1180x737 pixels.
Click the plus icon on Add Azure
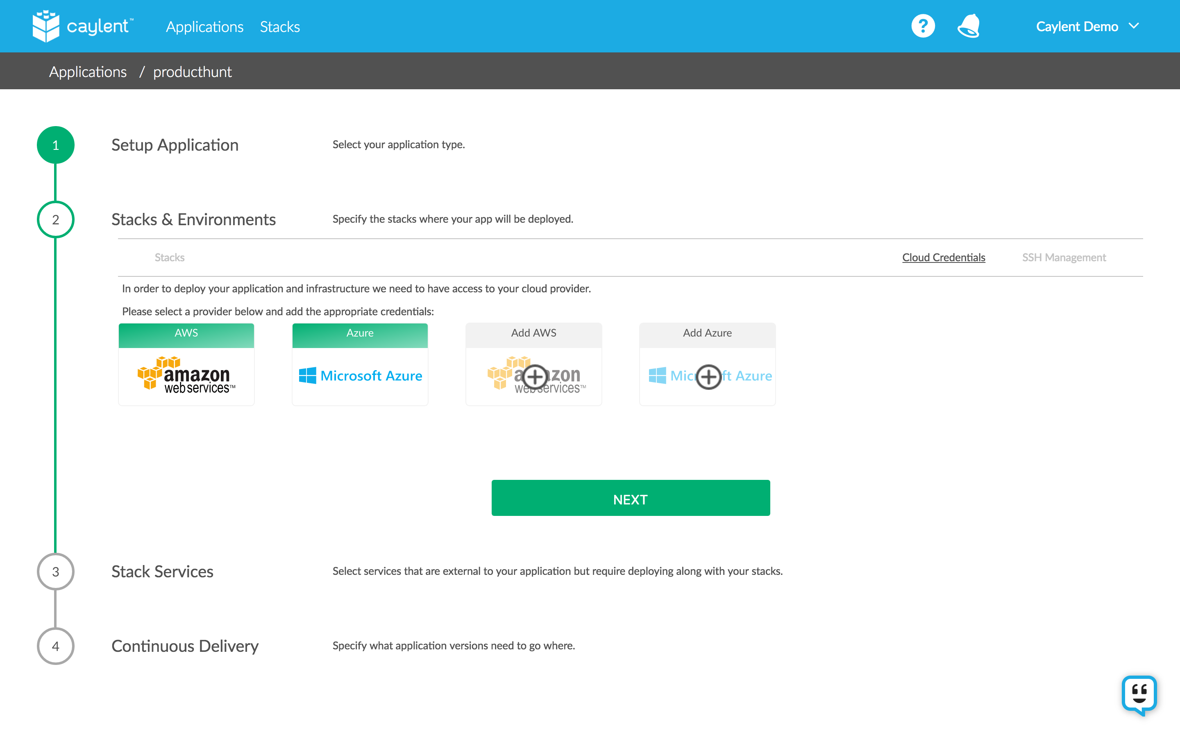pos(708,377)
